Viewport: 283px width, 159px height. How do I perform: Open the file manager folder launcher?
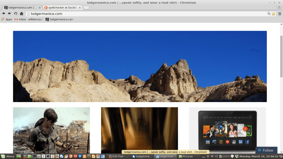[30, 156]
